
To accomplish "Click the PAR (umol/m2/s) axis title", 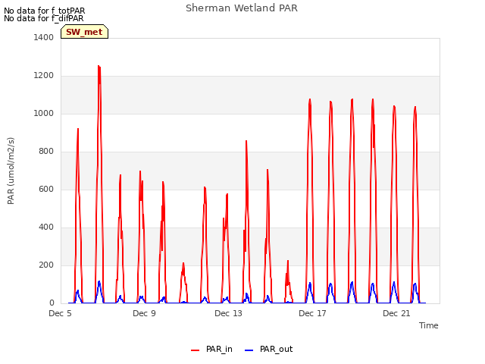I will coord(11,171).
